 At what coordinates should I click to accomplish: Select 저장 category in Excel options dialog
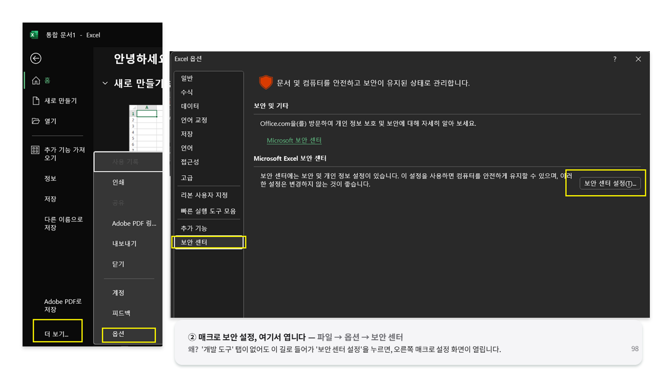pos(209,134)
